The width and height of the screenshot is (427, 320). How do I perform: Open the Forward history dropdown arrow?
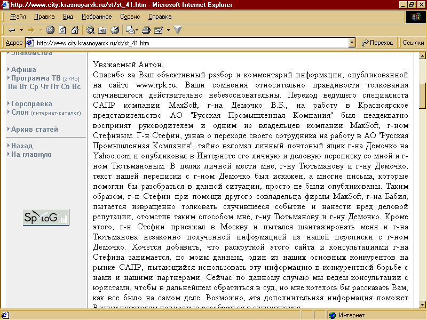pyautogui.click(x=41, y=30)
